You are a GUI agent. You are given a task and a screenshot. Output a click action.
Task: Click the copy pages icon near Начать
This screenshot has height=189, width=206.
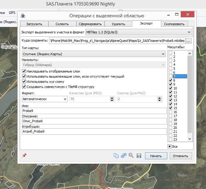coord(116,156)
